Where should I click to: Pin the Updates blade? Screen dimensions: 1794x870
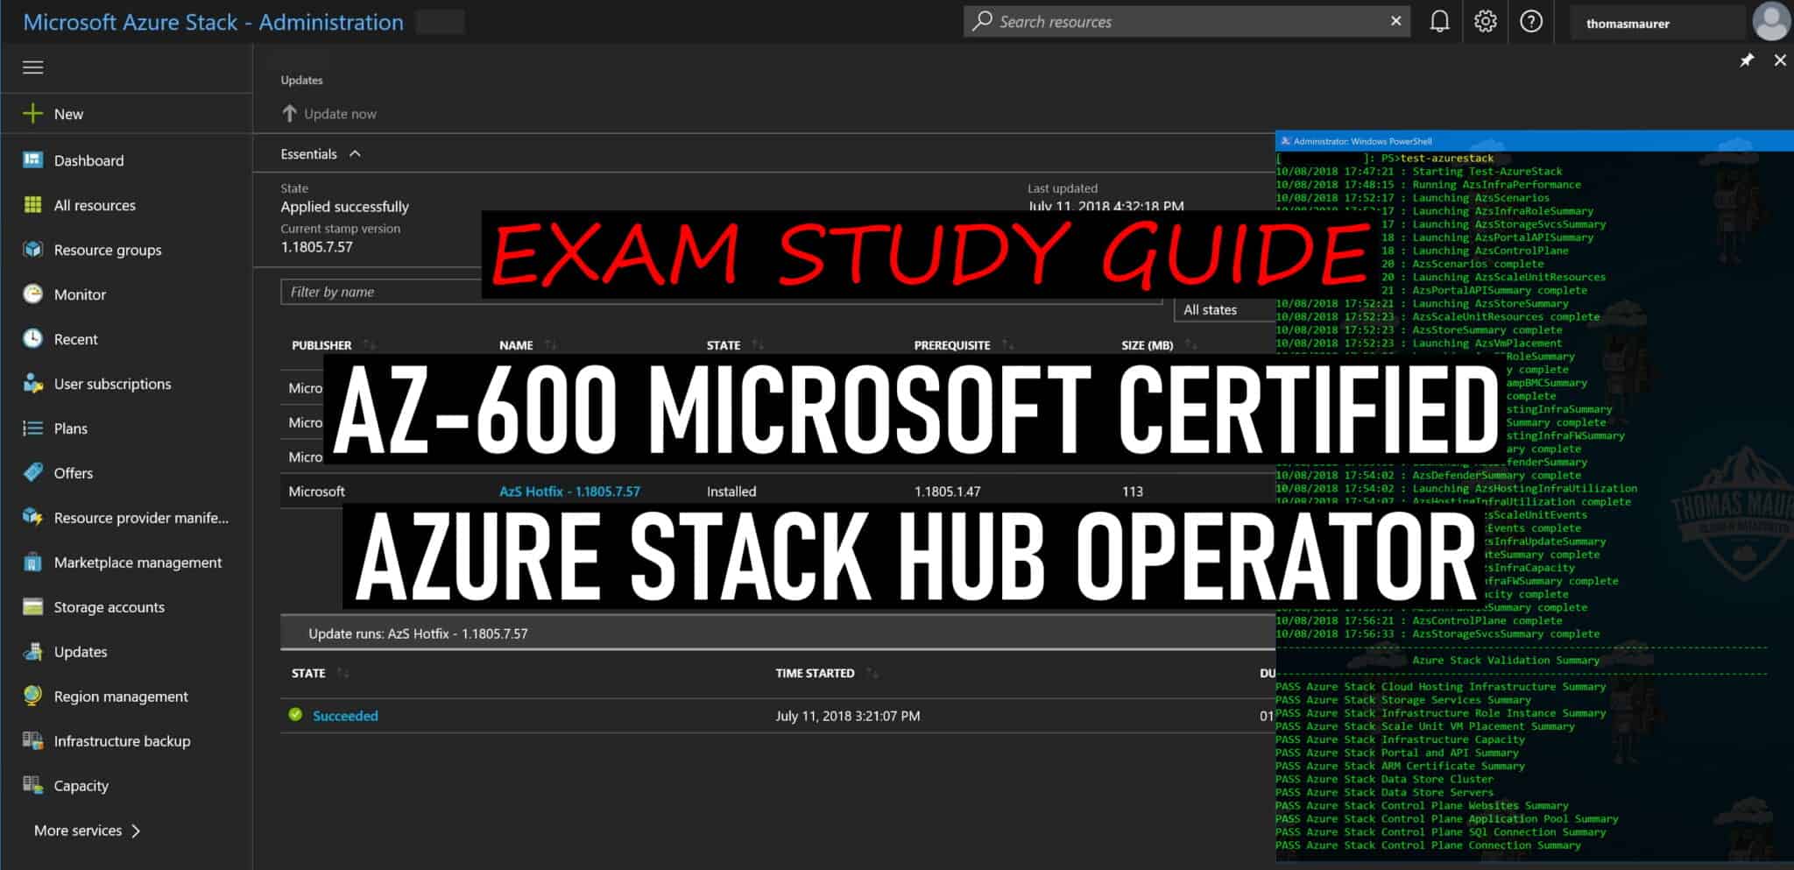[1747, 60]
